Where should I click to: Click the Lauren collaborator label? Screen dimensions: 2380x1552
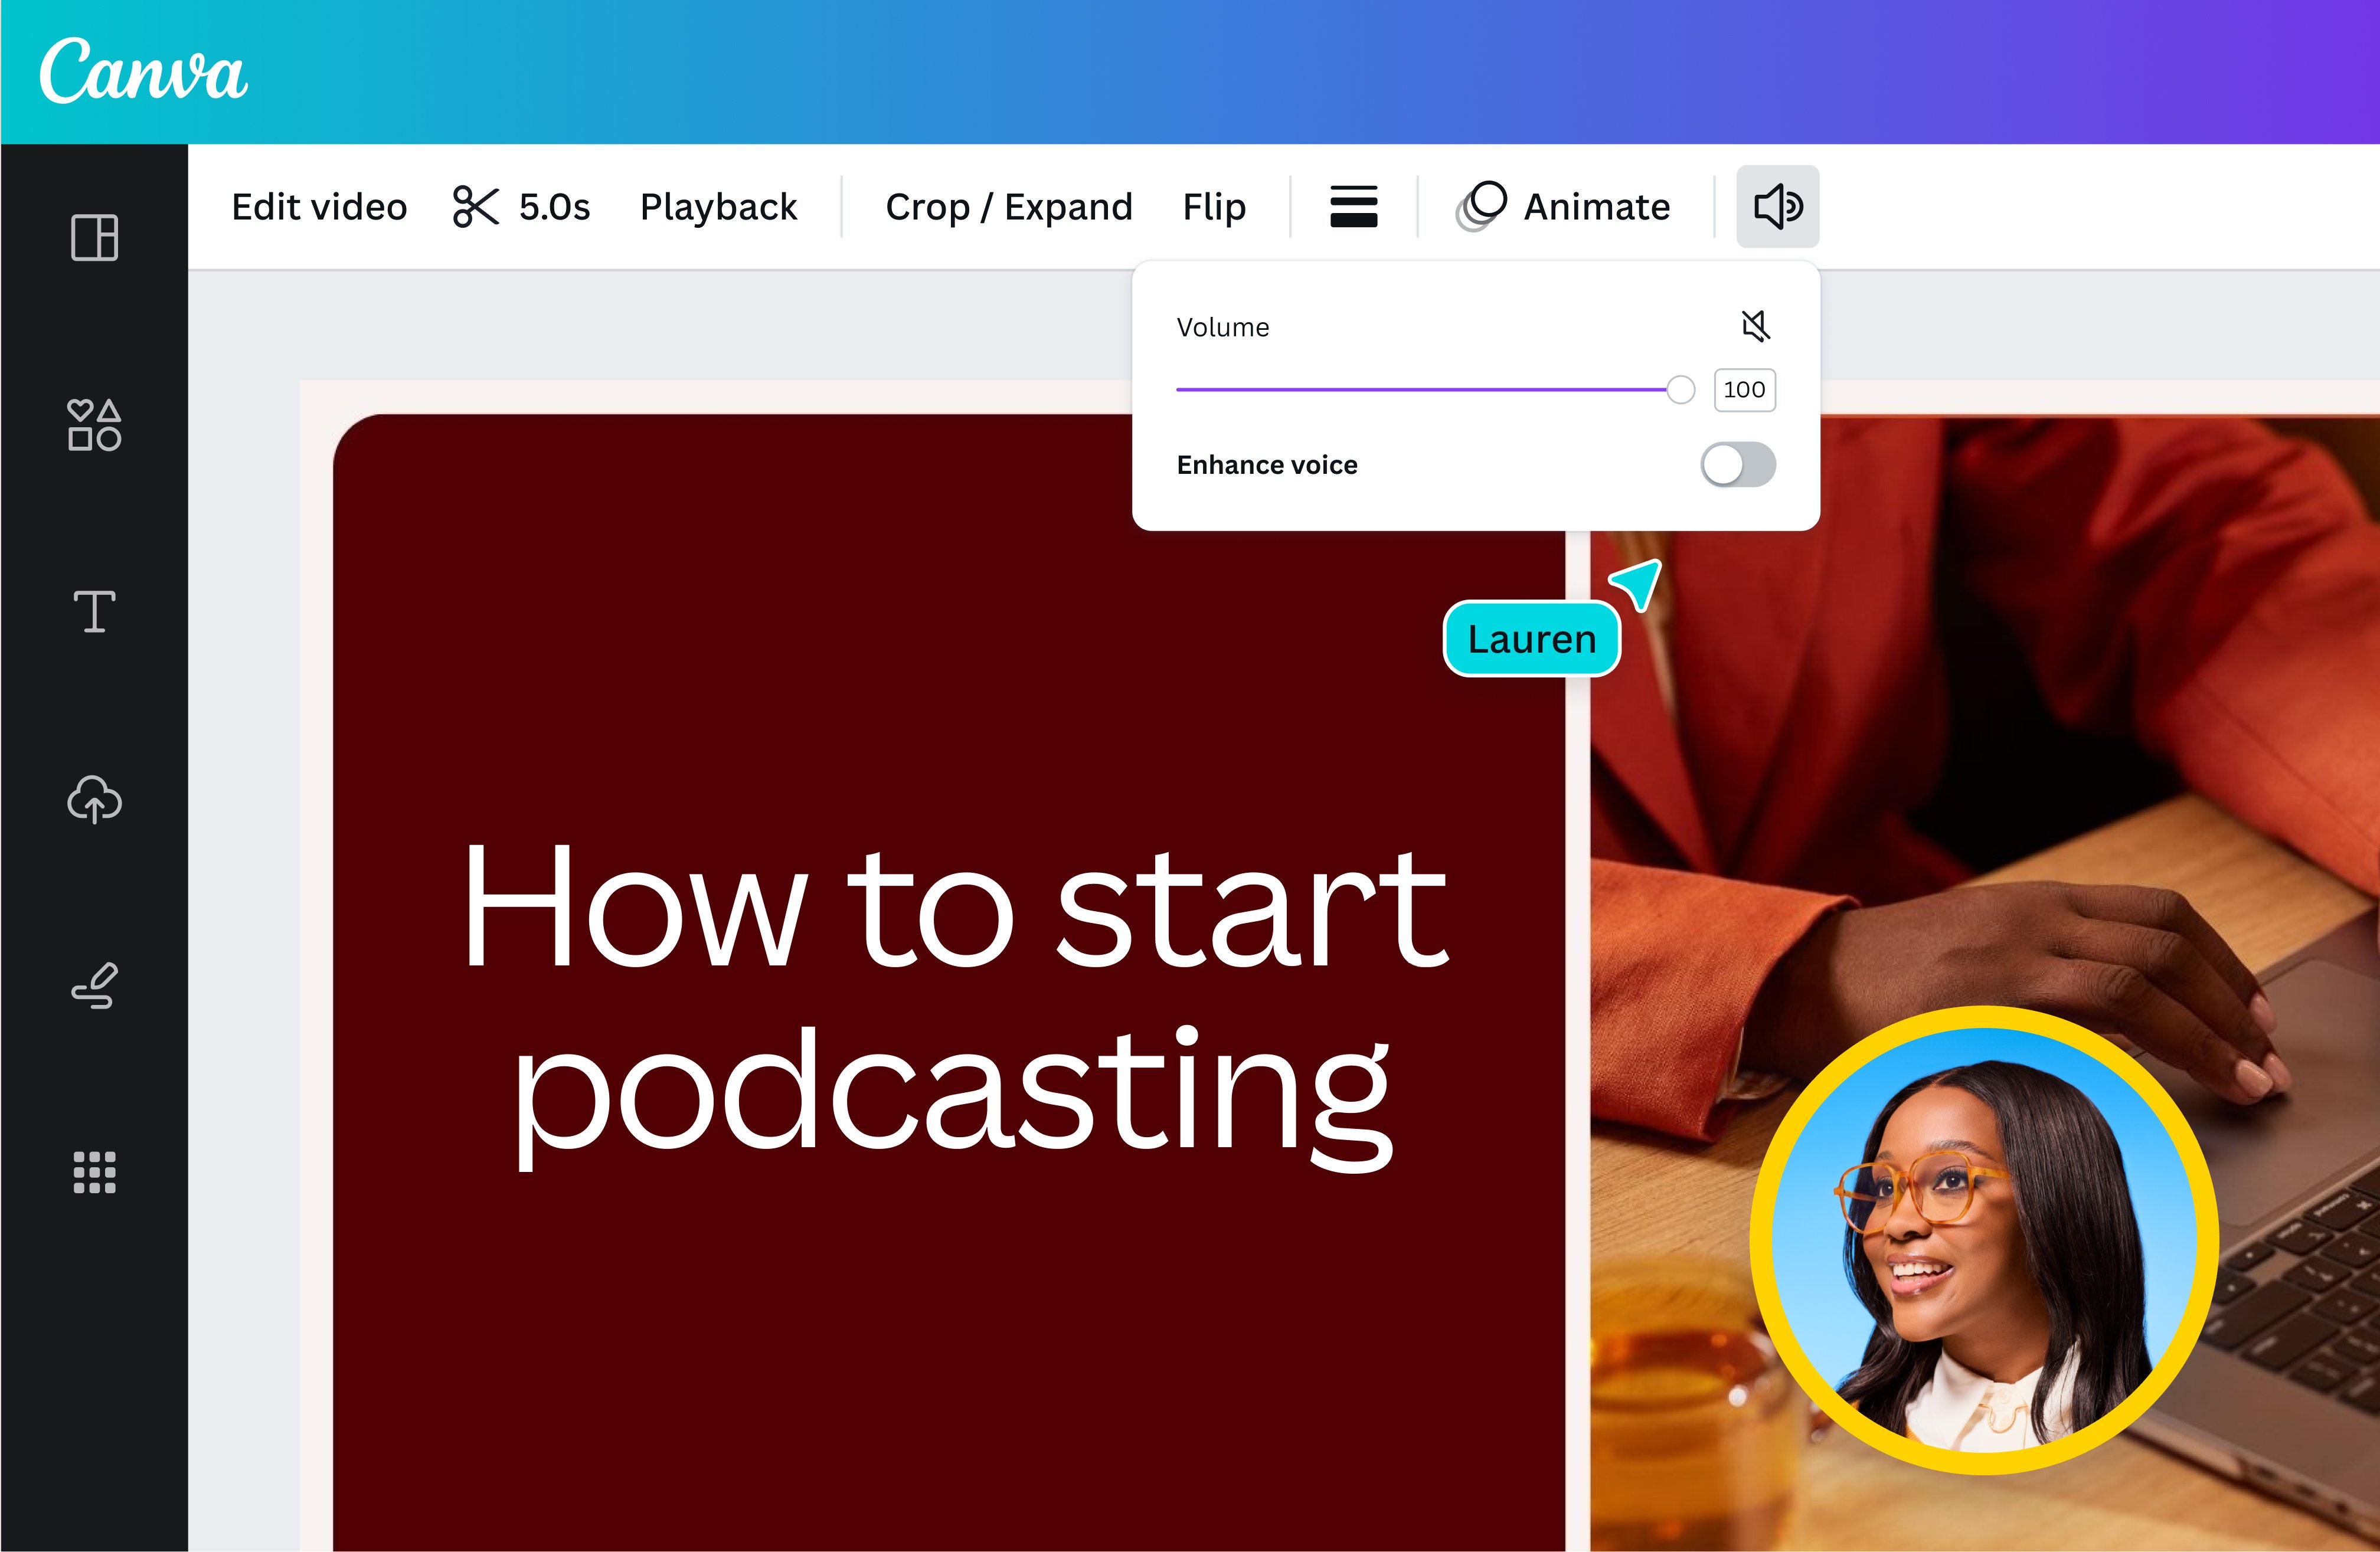1531,638
